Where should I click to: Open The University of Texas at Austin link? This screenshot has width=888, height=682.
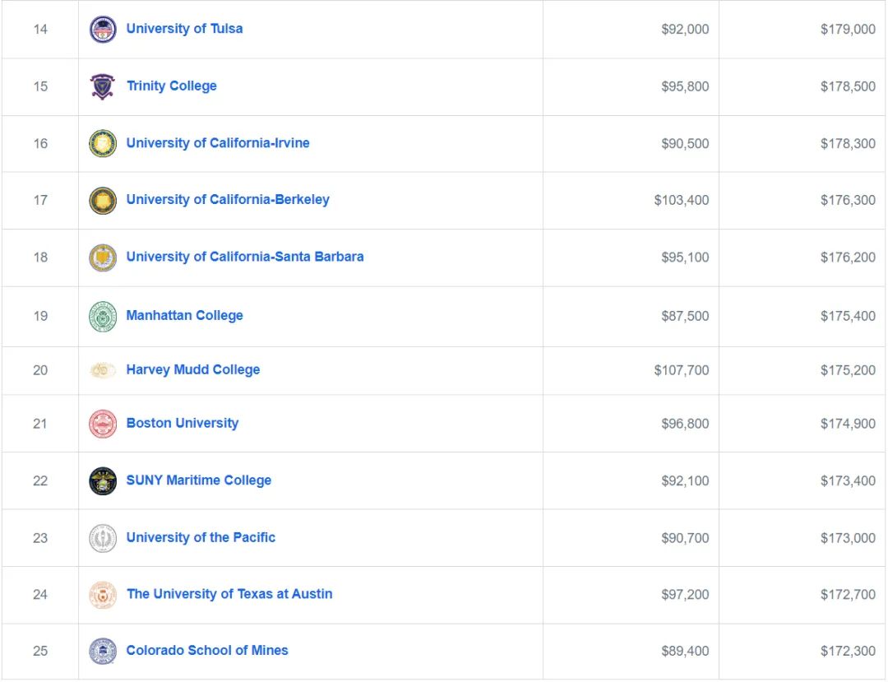pos(229,594)
